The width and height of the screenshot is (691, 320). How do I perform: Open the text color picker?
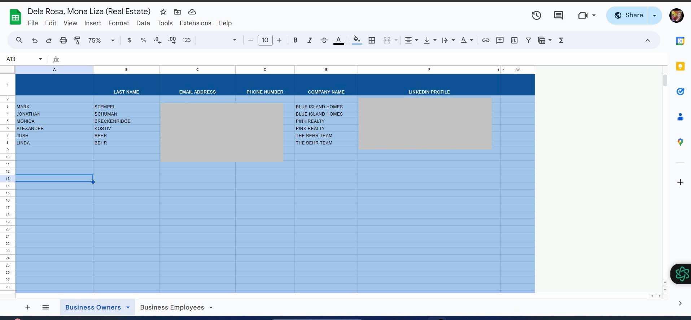(338, 40)
